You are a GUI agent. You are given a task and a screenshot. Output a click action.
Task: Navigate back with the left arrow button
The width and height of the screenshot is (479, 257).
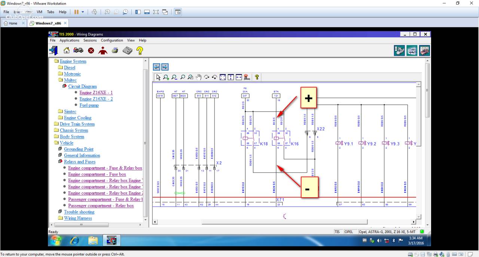[156, 67]
